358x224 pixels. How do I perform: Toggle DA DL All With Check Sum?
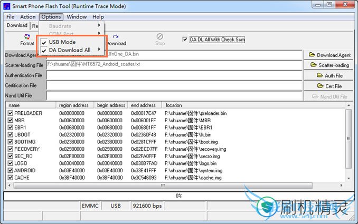(185, 40)
